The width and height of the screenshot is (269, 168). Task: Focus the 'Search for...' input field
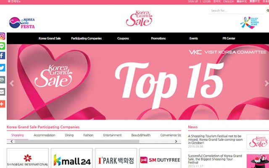(x=237, y=10)
